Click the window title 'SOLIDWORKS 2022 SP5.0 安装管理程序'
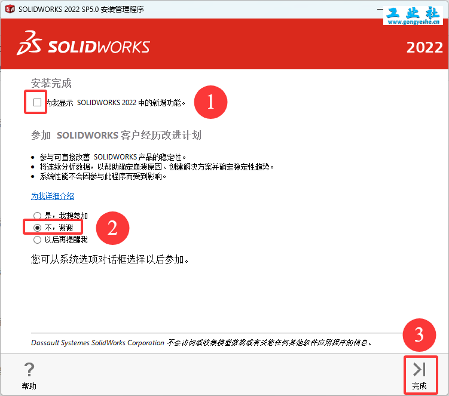The image size is (449, 396). tap(81, 10)
